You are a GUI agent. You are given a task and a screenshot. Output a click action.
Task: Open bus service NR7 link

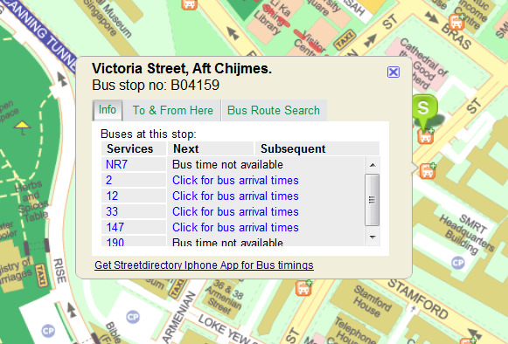tap(116, 164)
